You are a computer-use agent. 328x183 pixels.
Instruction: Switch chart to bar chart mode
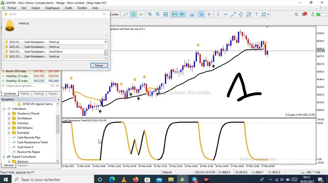[x=125, y=14]
